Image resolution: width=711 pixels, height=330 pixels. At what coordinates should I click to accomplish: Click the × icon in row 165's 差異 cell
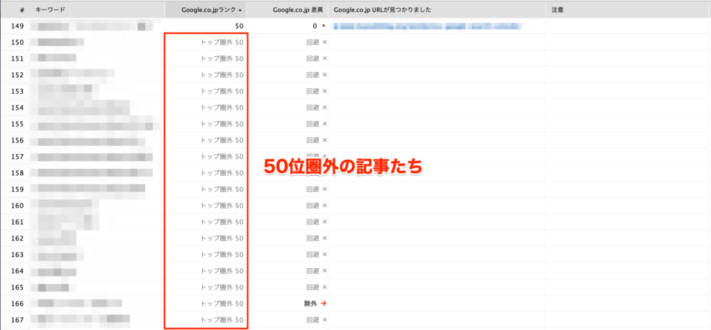[x=324, y=288]
